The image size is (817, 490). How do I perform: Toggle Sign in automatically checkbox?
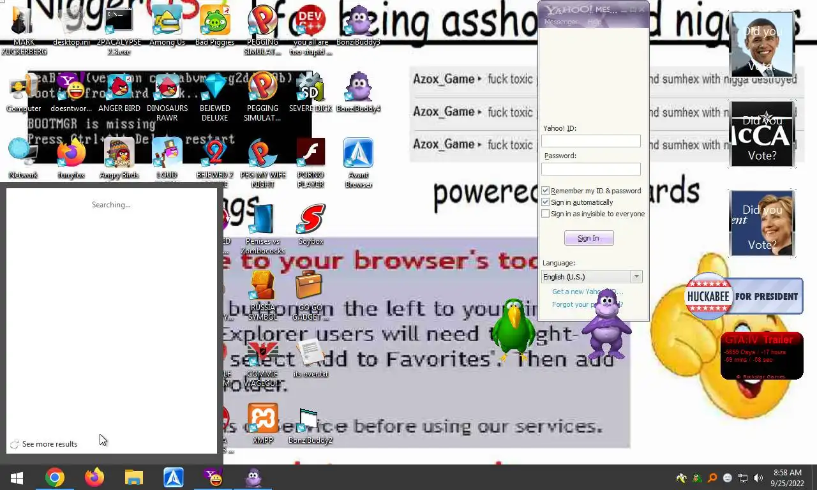pyautogui.click(x=546, y=202)
